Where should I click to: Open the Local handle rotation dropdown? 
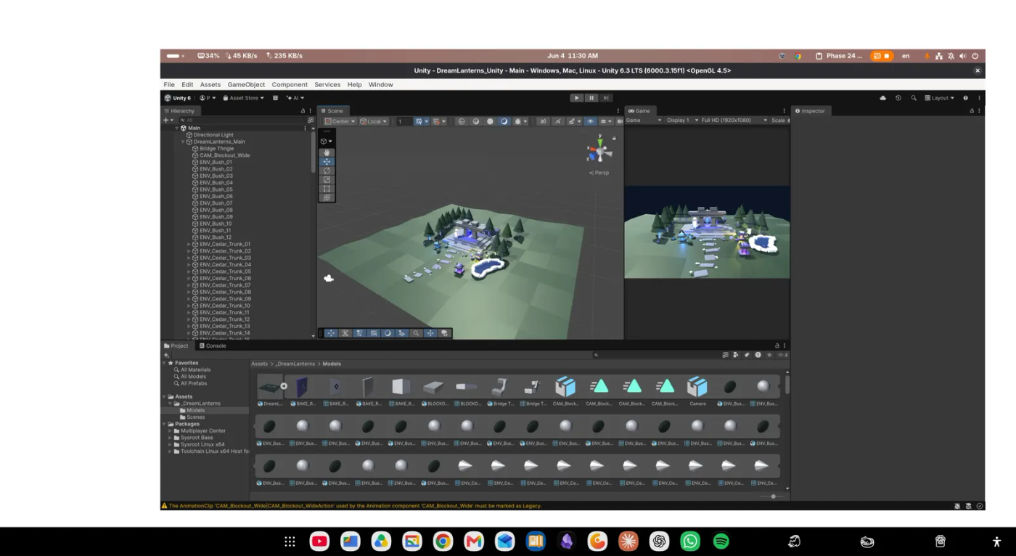tap(374, 121)
